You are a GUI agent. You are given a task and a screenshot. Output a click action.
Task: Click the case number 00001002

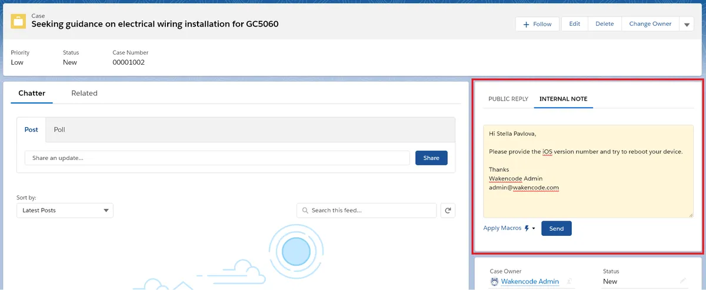pyautogui.click(x=128, y=62)
